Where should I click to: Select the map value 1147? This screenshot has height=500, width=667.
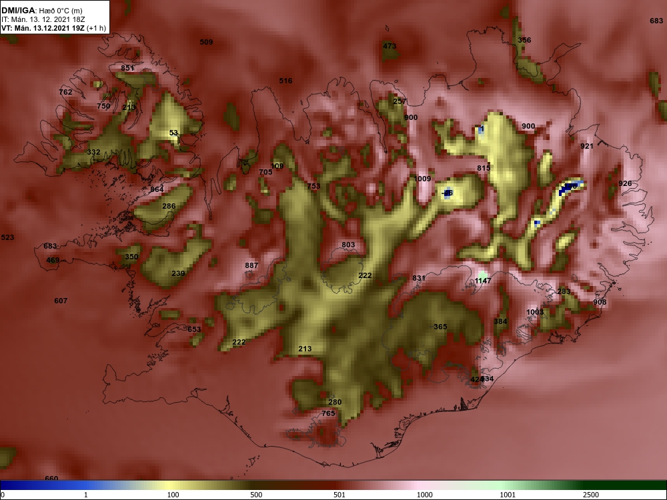click(483, 281)
